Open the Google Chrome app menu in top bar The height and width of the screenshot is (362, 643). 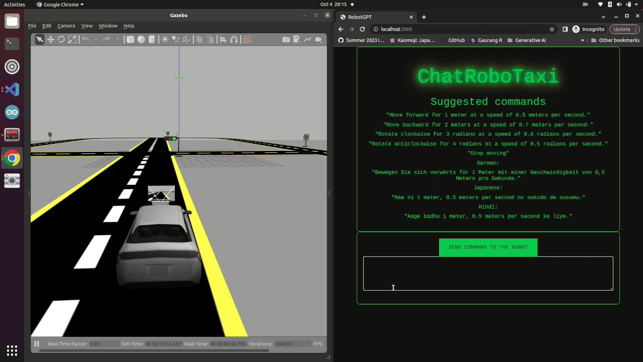click(x=60, y=5)
